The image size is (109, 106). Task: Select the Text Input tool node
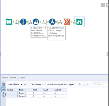[x=9, y=22]
